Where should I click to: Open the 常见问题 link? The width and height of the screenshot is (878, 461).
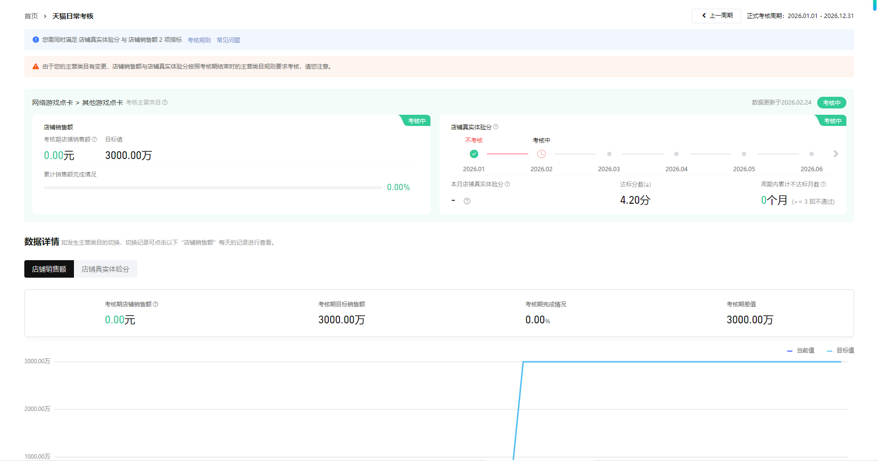(228, 40)
